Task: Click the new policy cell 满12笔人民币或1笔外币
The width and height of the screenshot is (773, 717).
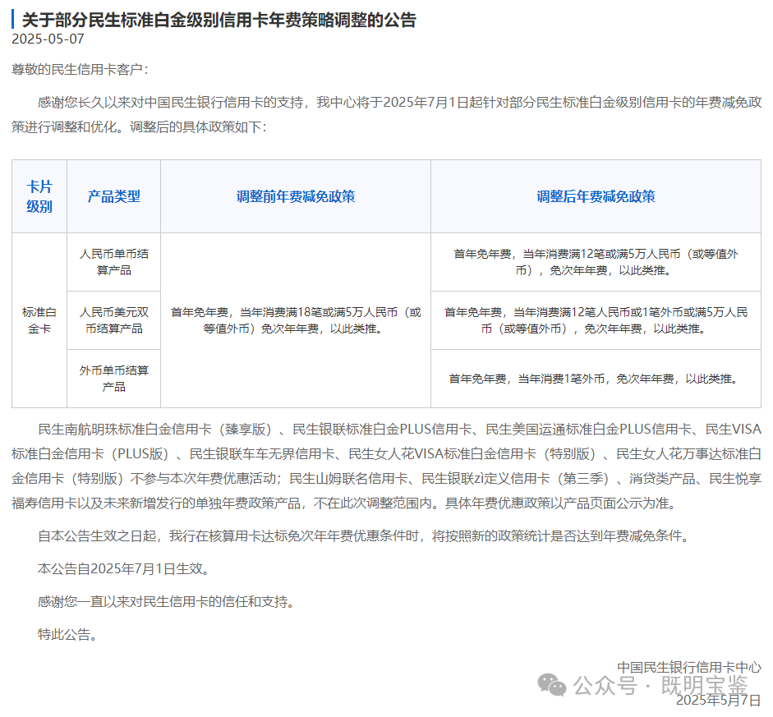Action: pyautogui.click(x=596, y=320)
